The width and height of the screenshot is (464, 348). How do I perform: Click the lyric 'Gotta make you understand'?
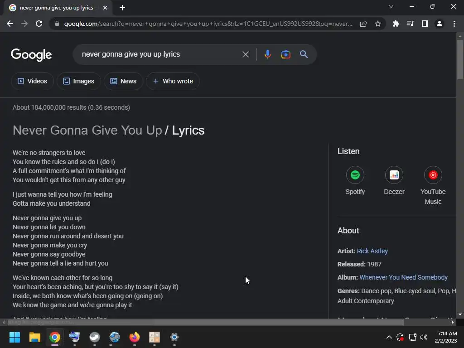click(x=52, y=203)
